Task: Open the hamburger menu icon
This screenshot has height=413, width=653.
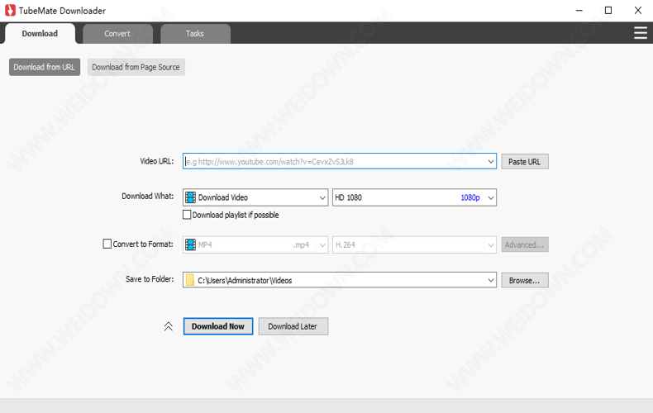Action: tap(641, 33)
